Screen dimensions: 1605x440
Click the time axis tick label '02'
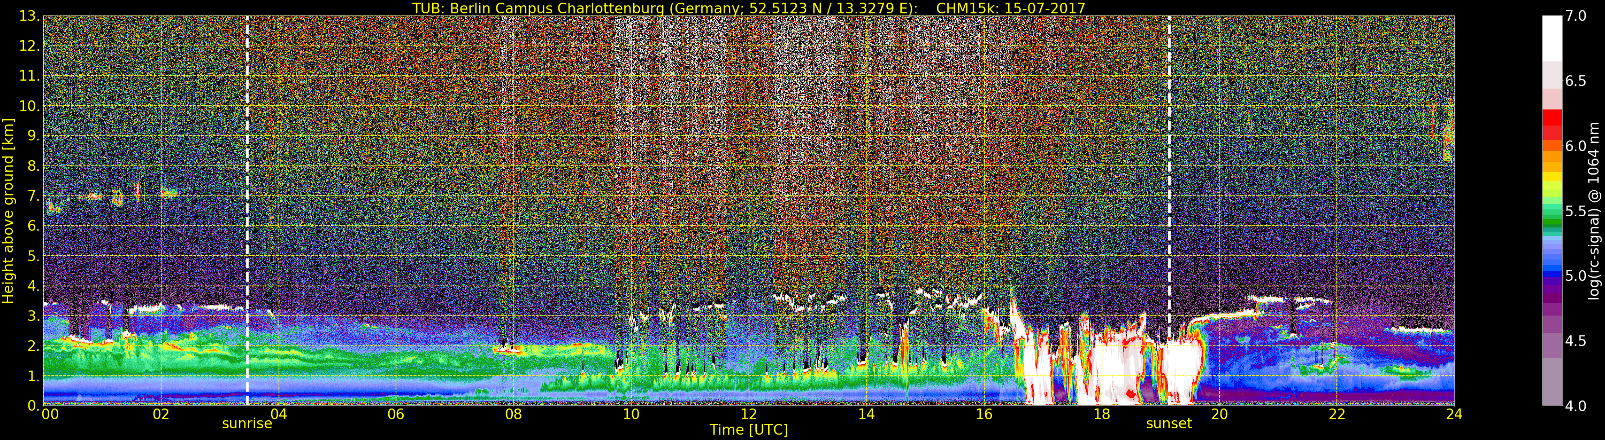pyautogui.click(x=161, y=414)
